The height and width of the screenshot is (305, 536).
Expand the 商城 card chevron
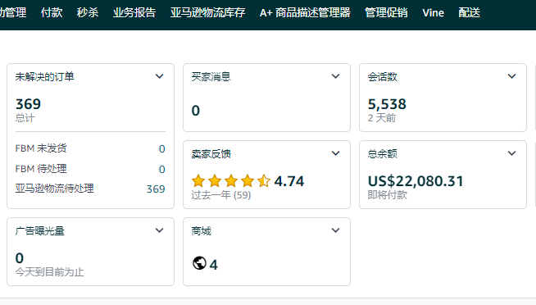tap(336, 230)
